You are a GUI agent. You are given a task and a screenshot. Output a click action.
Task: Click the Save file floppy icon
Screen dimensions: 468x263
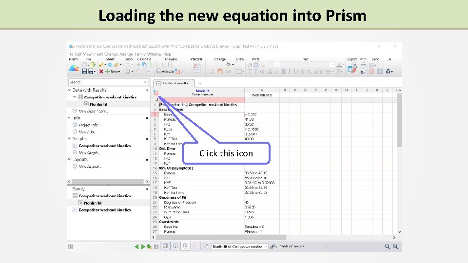pyautogui.click(x=84, y=72)
